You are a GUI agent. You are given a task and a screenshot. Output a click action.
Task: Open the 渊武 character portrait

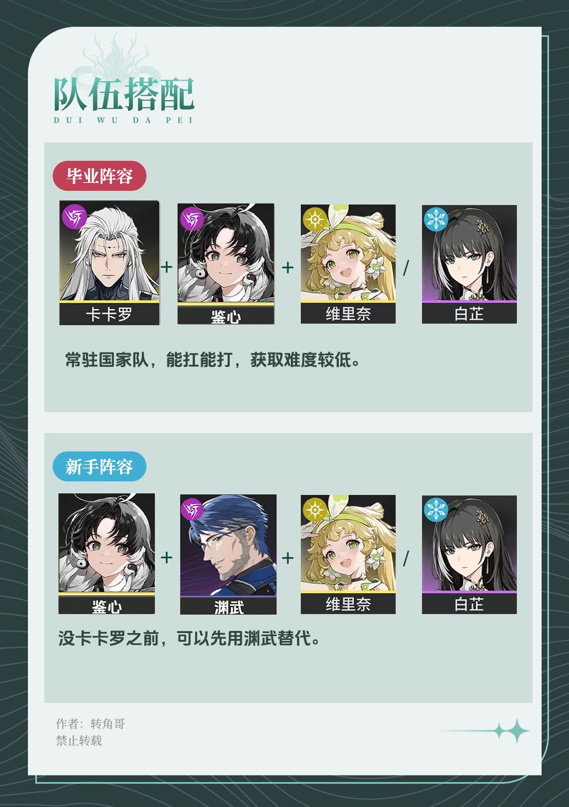(228, 554)
